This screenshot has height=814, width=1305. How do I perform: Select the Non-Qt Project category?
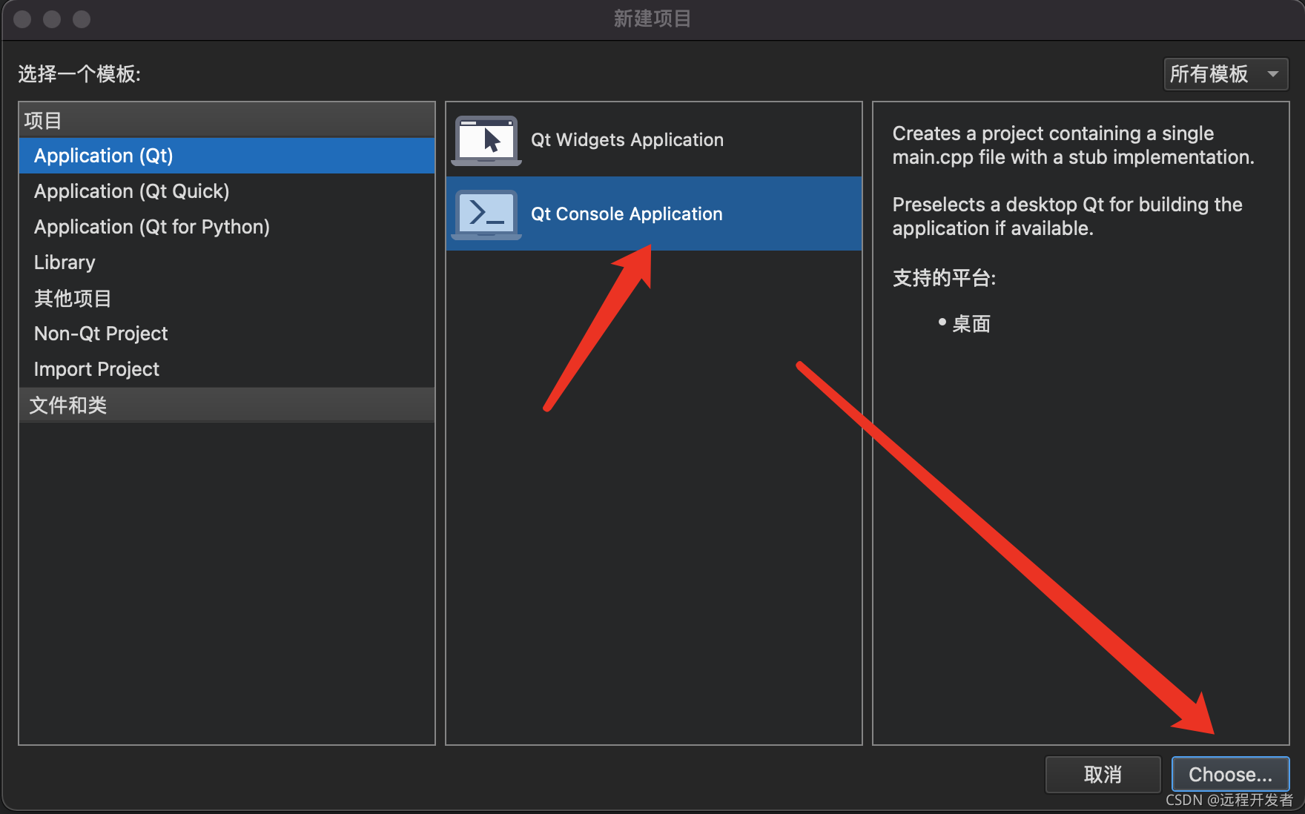click(227, 334)
